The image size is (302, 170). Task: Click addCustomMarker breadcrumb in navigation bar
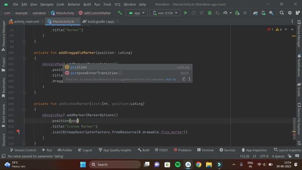point(95,13)
